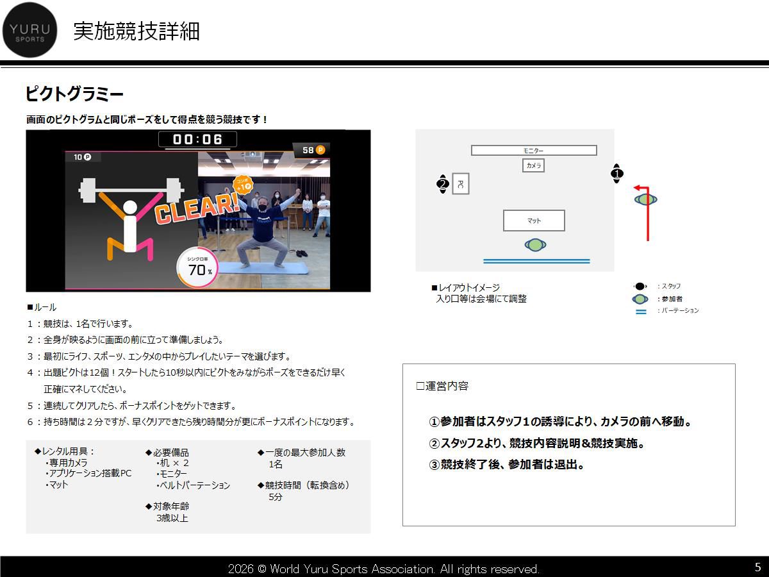Click the page number 5 in the footer
The height and width of the screenshot is (577, 769).
click(x=757, y=567)
